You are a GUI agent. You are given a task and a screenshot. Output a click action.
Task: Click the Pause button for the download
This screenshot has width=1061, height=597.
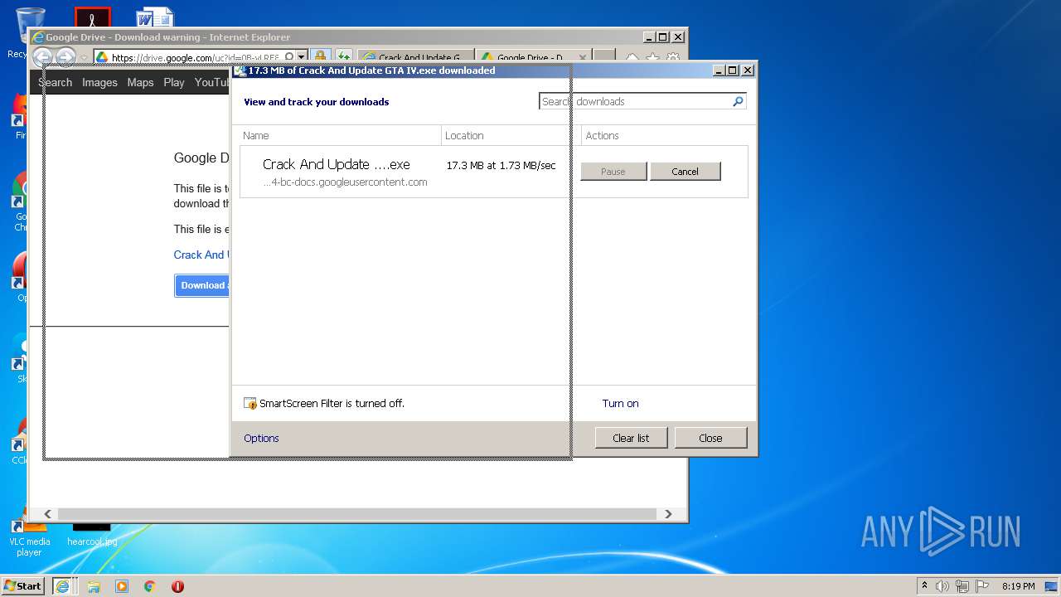pyautogui.click(x=613, y=172)
